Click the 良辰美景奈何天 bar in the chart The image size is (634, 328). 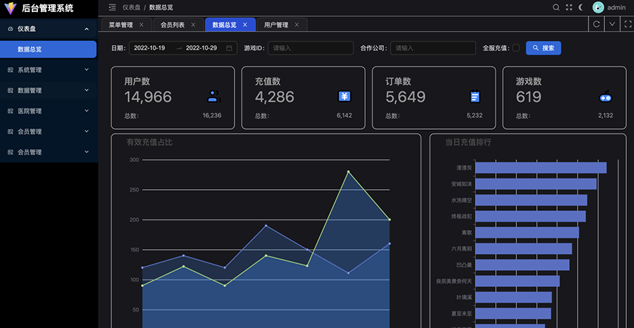point(518,281)
